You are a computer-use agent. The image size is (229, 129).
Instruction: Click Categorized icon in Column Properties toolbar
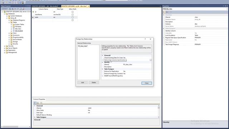coord(35,103)
